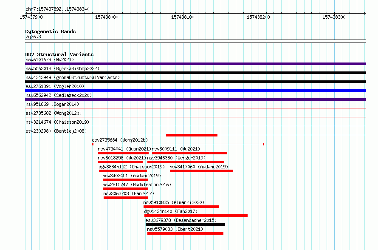
Task: Click the 7q36.3 band label
Action: point(33,37)
